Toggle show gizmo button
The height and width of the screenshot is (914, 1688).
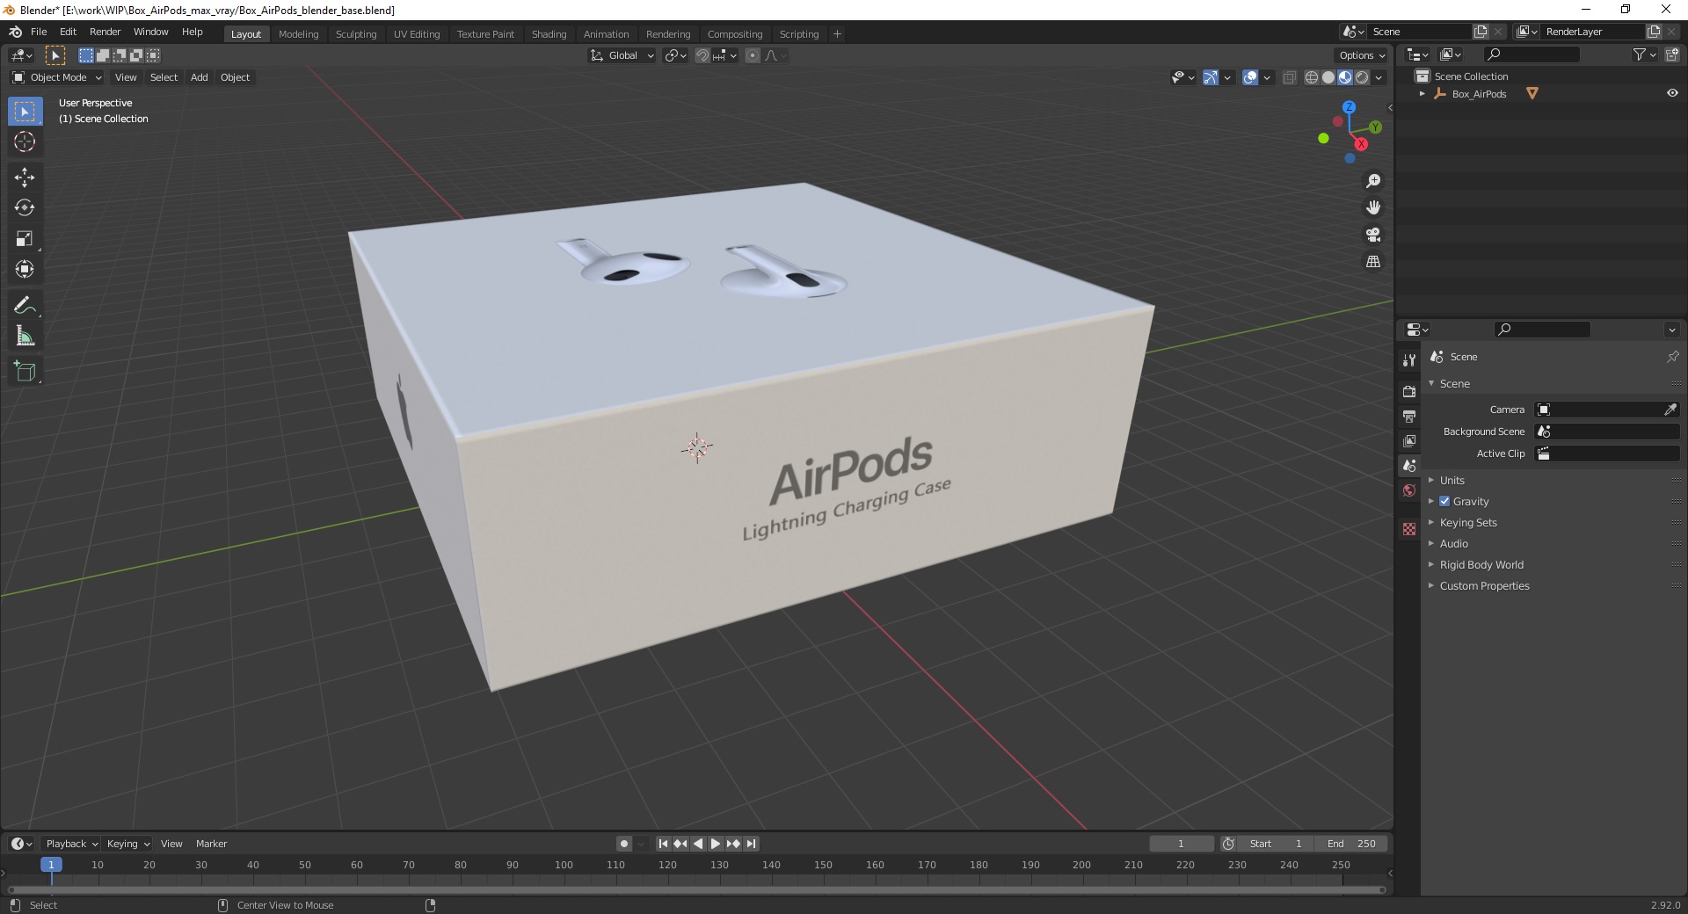click(1211, 77)
